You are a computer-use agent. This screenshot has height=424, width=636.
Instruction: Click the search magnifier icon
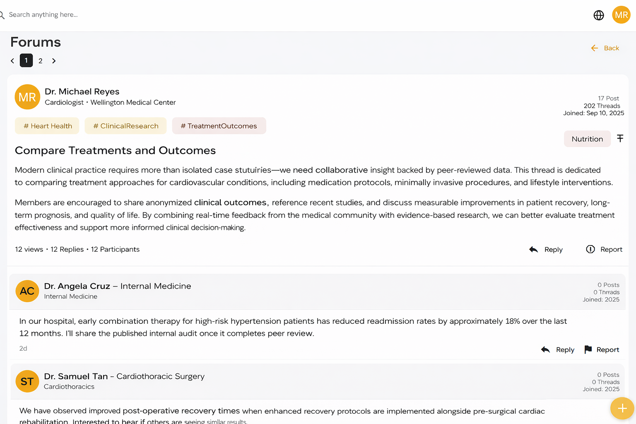tap(2, 15)
